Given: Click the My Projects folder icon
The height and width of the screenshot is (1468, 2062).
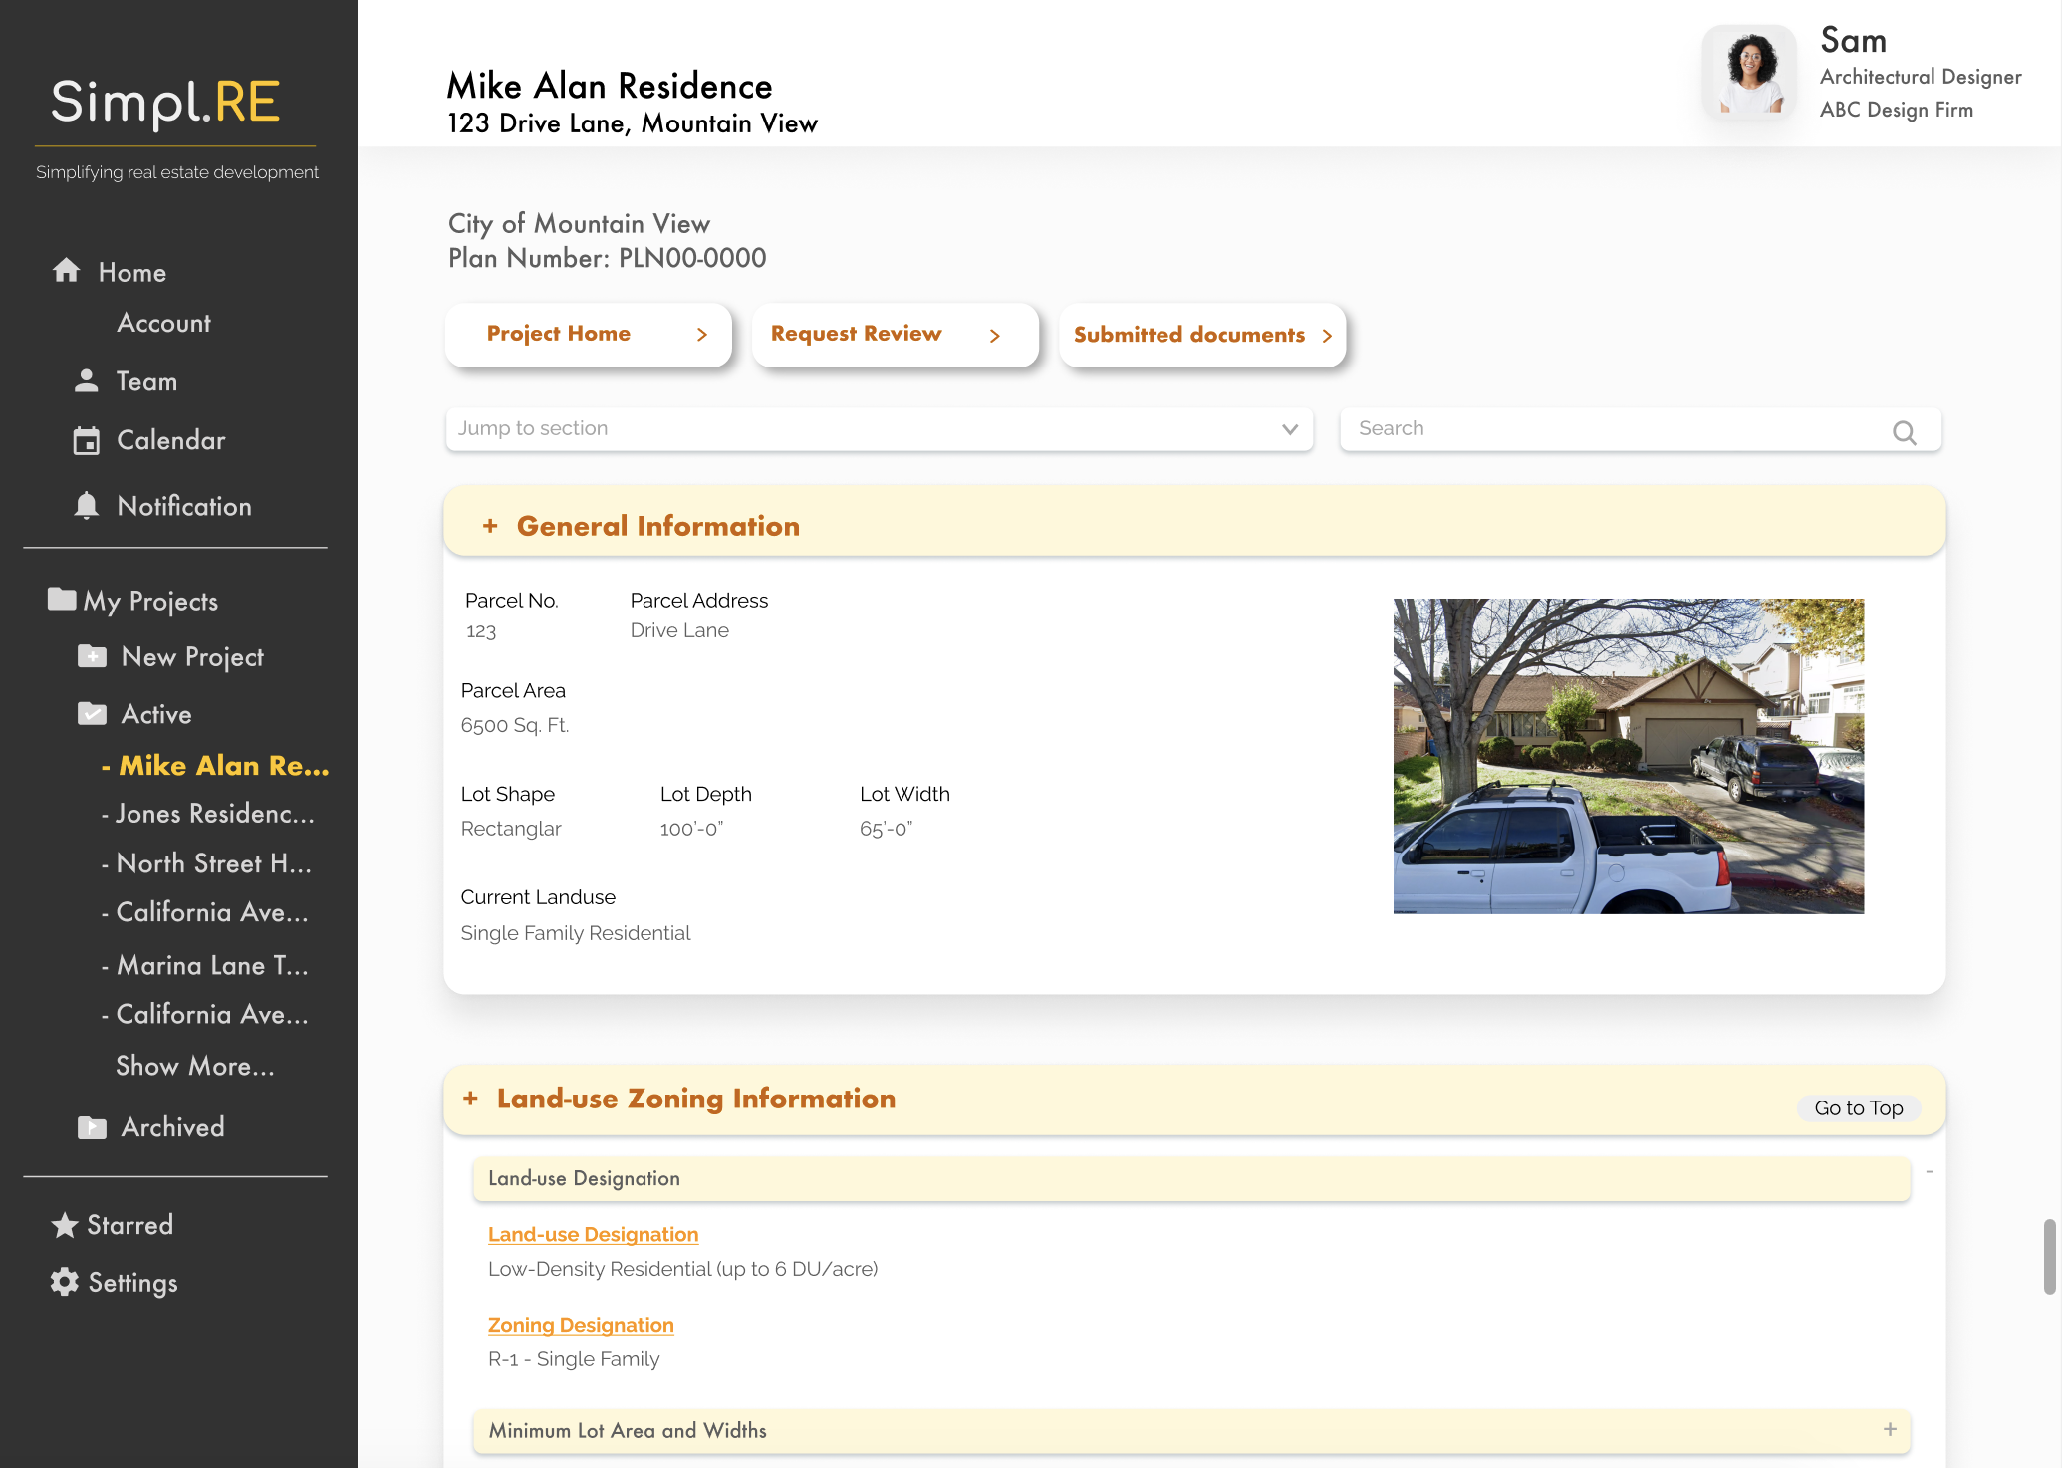Looking at the screenshot, I should [x=62, y=599].
